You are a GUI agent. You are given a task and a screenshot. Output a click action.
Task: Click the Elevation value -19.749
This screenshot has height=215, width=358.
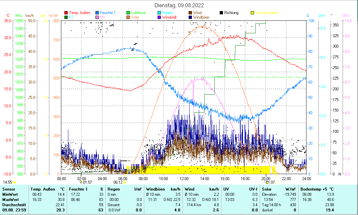290,194
